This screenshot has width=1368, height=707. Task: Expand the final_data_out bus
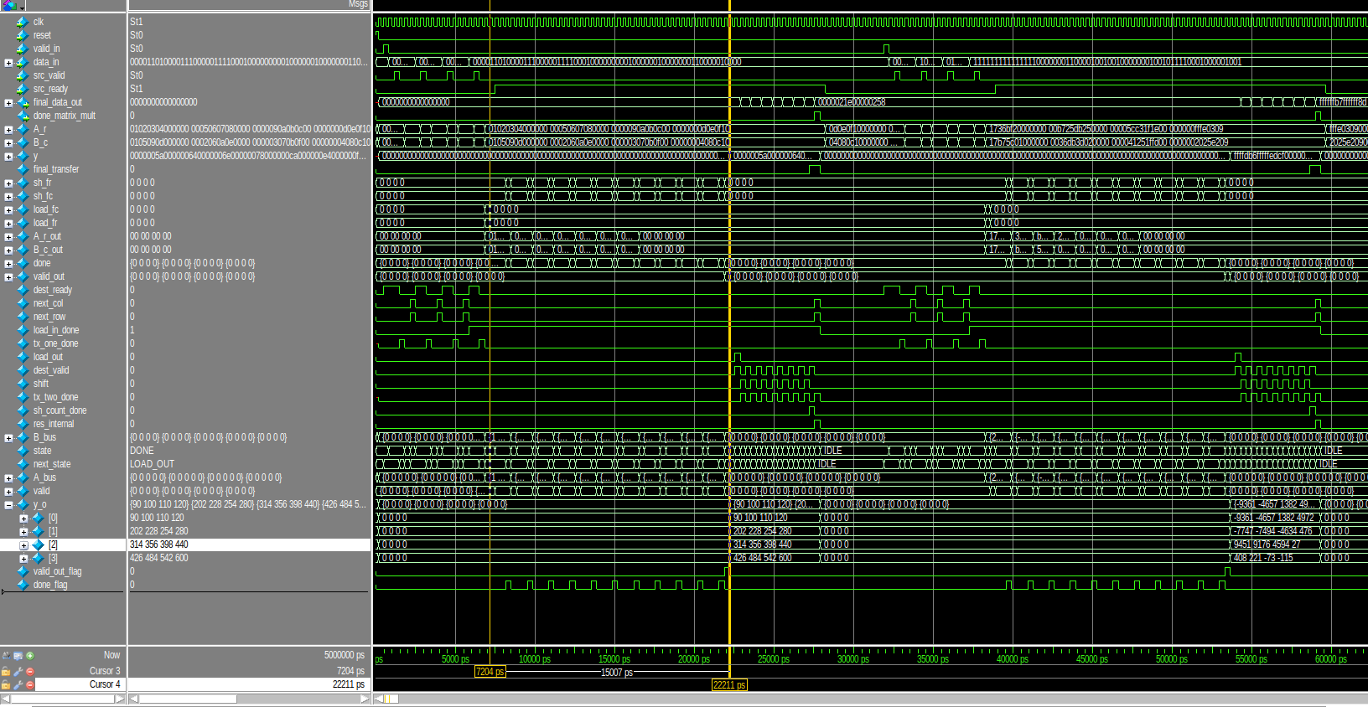(x=8, y=102)
